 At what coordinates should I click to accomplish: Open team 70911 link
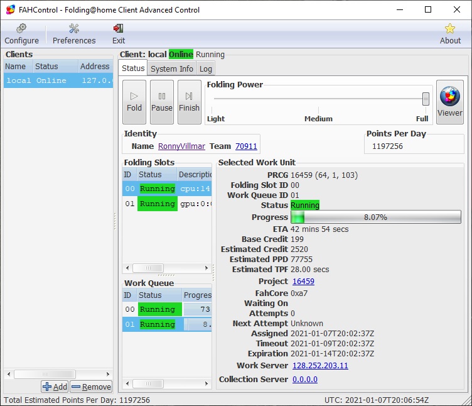[x=246, y=146]
